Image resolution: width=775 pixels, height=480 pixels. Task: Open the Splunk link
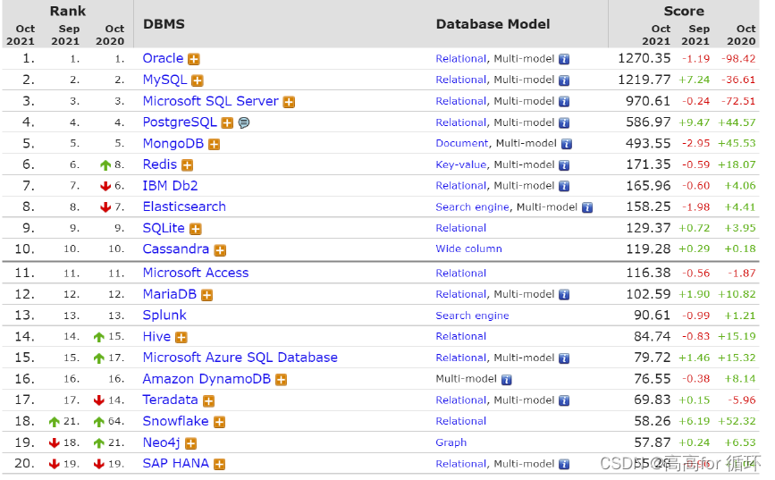tap(164, 316)
